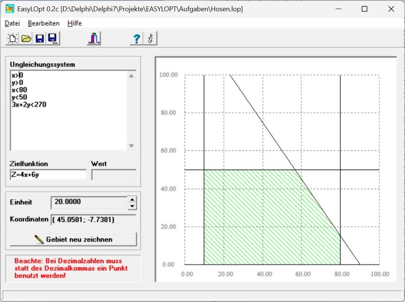Create a new file via toolbar icon
The width and height of the screenshot is (405, 302).
click(12, 39)
